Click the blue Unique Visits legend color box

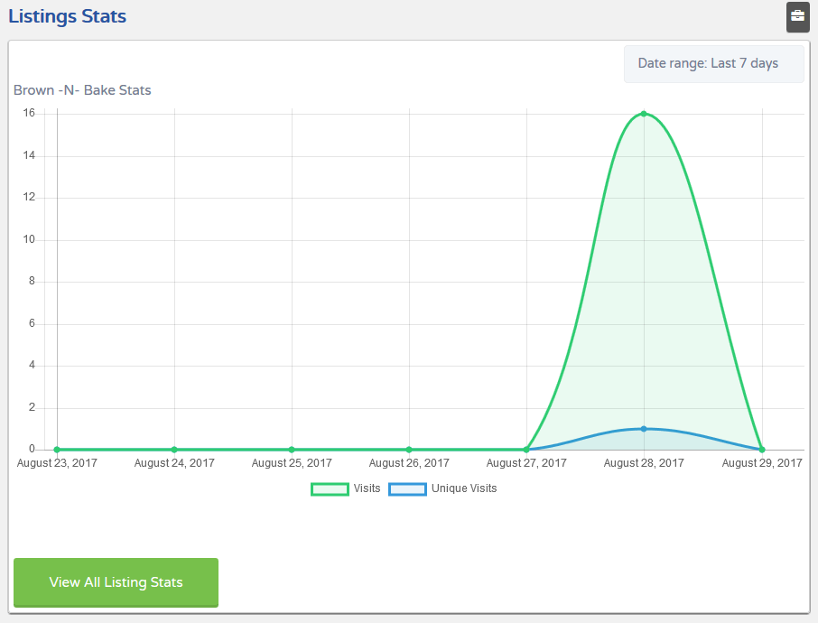pos(407,489)
